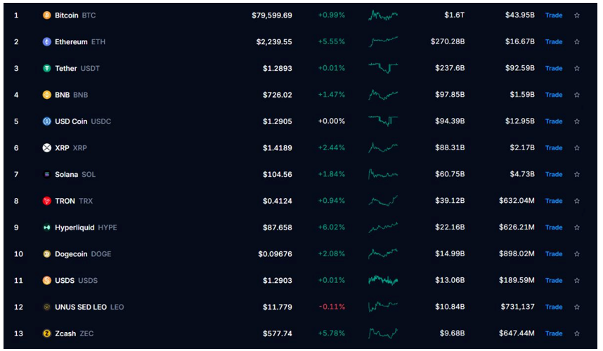Click the Bitcoin coin icon

tap(46, 15)
